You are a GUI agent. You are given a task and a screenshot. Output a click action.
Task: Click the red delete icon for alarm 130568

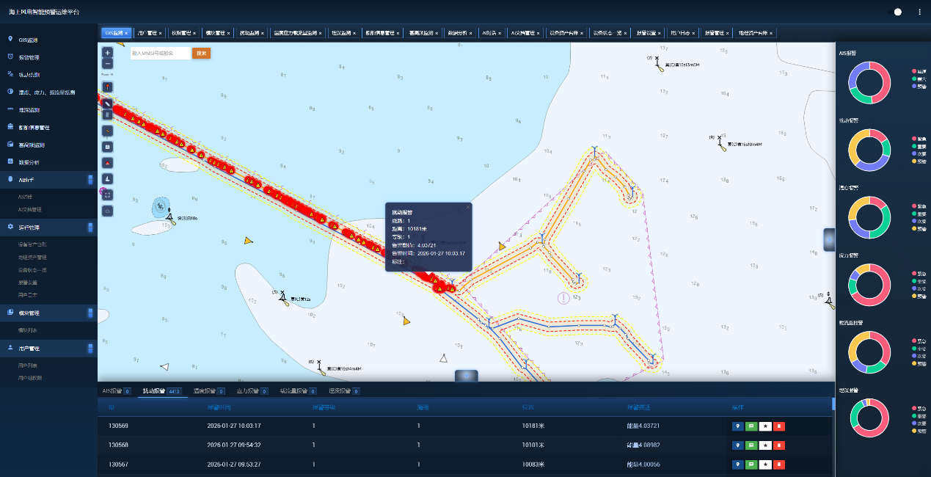[779, 445]
